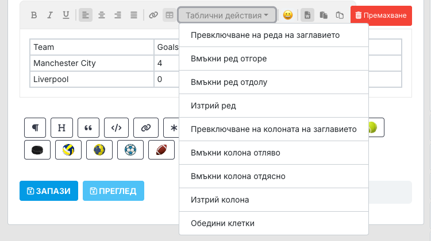This screenshot has height=241, width=431.
Task: Open the emoji picker
Action: click(288, 15)
